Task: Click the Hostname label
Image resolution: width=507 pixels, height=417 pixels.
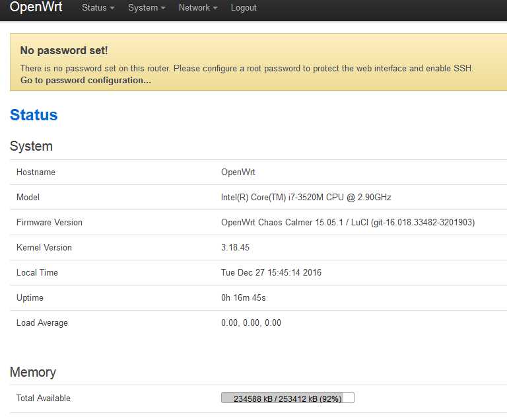Action: (x=36, y=172)
